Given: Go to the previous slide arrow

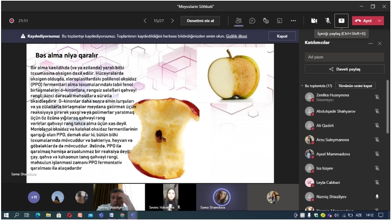Looking at the screenshot, I should [145, 21].
